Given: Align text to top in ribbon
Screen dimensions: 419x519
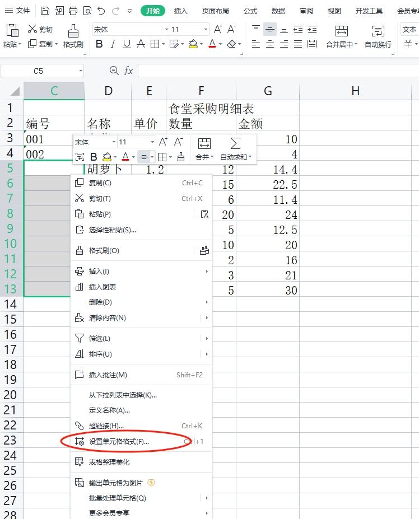Looking at the screenshot, I should click(x=255, y=30).
